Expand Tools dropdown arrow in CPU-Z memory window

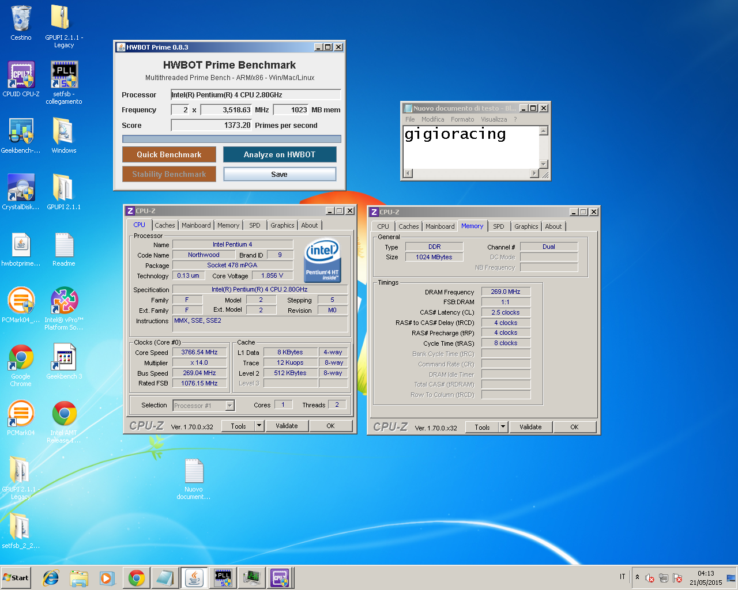pos(503,427)
